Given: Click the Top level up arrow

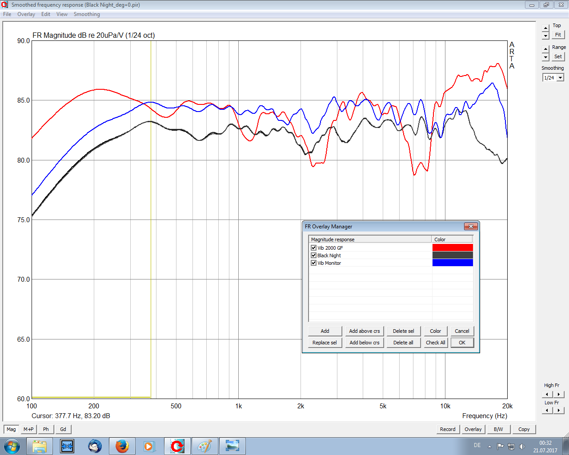Looking at the screenshot, I should (x=546, y=28).
